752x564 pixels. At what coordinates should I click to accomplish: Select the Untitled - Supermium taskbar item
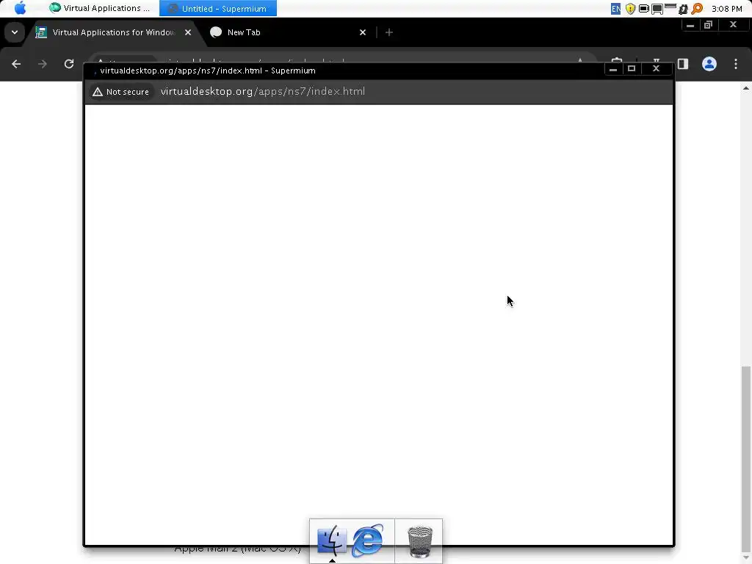pyautogui.click(x=218, y=9)
